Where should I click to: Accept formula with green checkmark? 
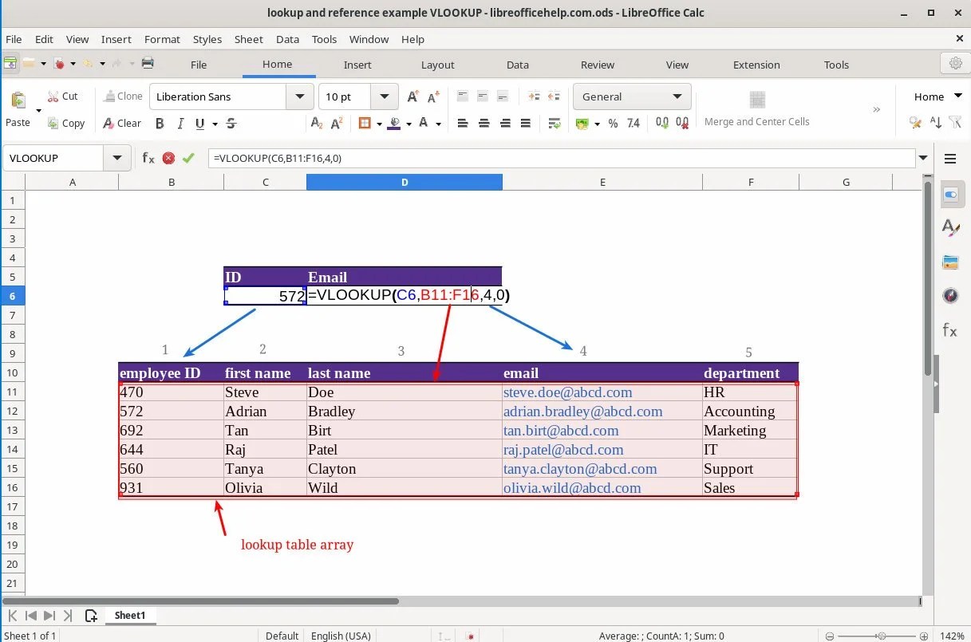tap(188, 158)
